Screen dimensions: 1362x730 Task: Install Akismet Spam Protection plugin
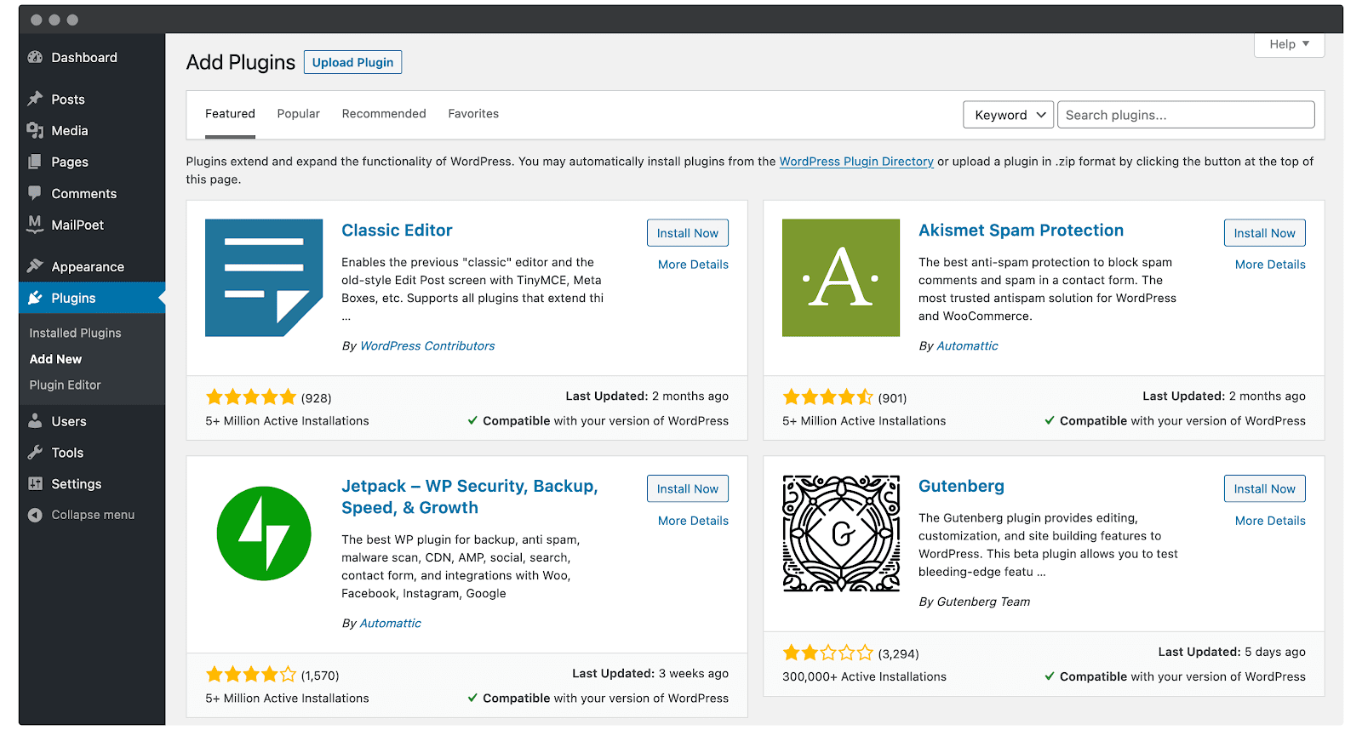pos(1264,233)
